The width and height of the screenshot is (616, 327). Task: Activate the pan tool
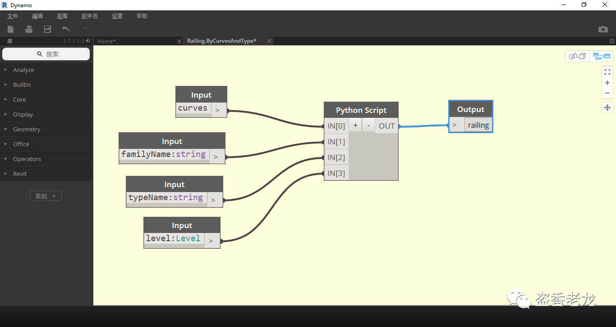pyautogui.click(x=607, y=108)
